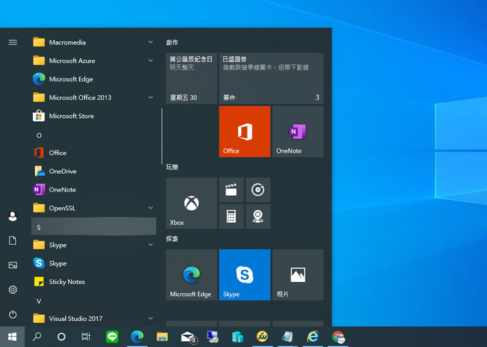487x347 pixels.
Task: Open the user account icon in Start sidebar
Action: (13, 216)
